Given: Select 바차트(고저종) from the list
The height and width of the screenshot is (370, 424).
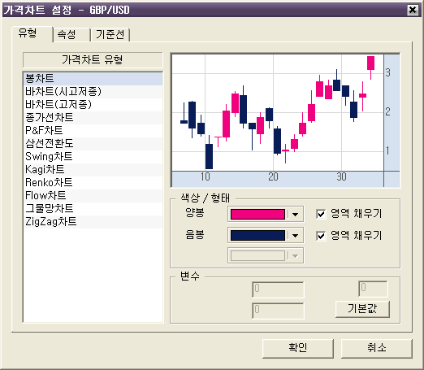Looking at the screenshot, I should point(93,105).
